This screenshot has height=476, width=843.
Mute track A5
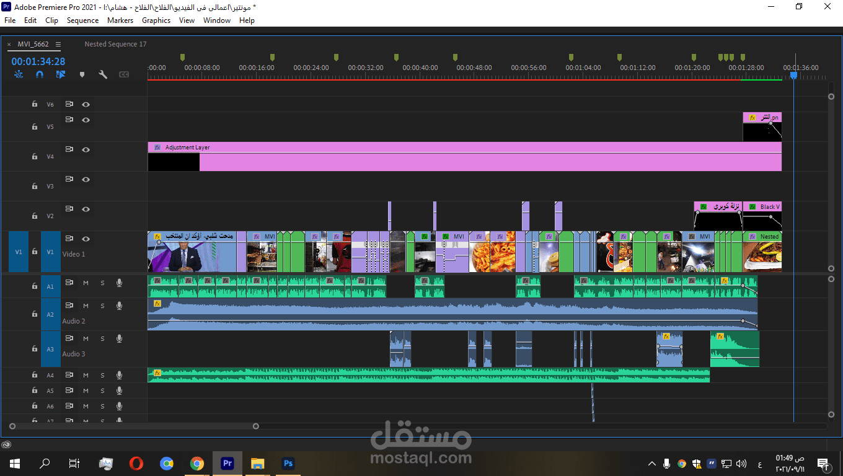(86, 391)
